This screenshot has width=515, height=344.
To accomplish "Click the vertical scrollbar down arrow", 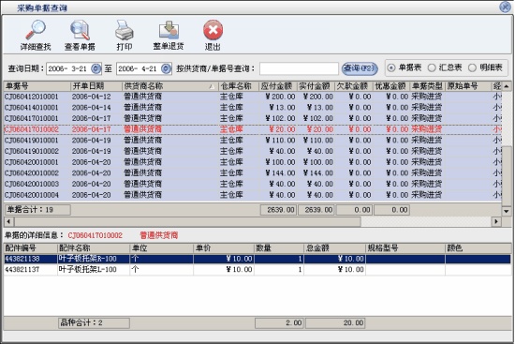I will tap(507, 211).
